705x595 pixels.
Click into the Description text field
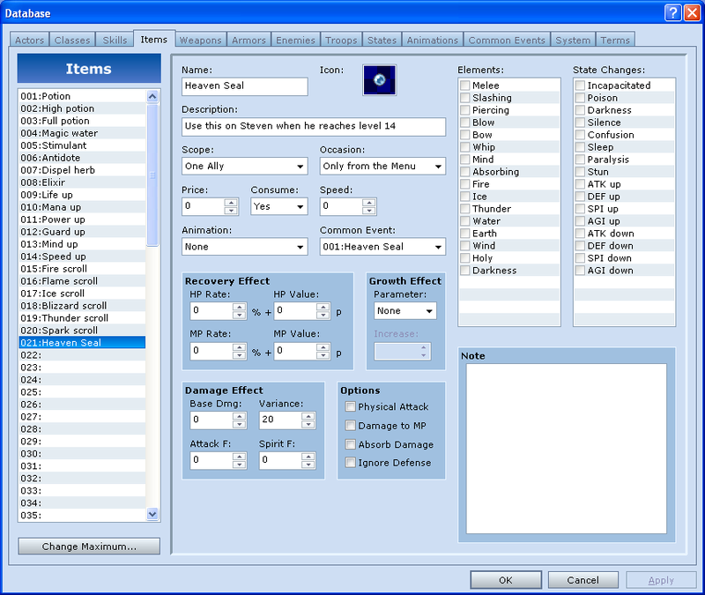(x=313, y=126)
